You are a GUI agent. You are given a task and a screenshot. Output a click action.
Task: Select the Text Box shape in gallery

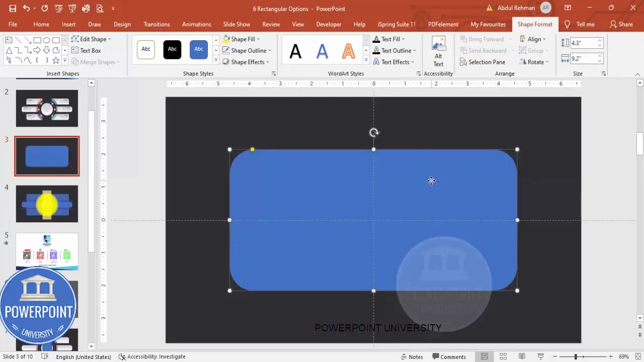pos(9,40)
